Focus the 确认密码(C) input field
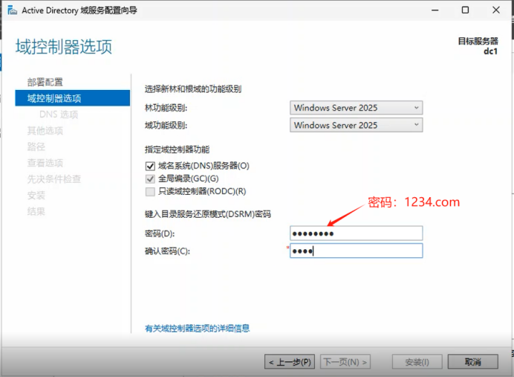The height and width of the screenshot is (377, 514). coord(357,251)
